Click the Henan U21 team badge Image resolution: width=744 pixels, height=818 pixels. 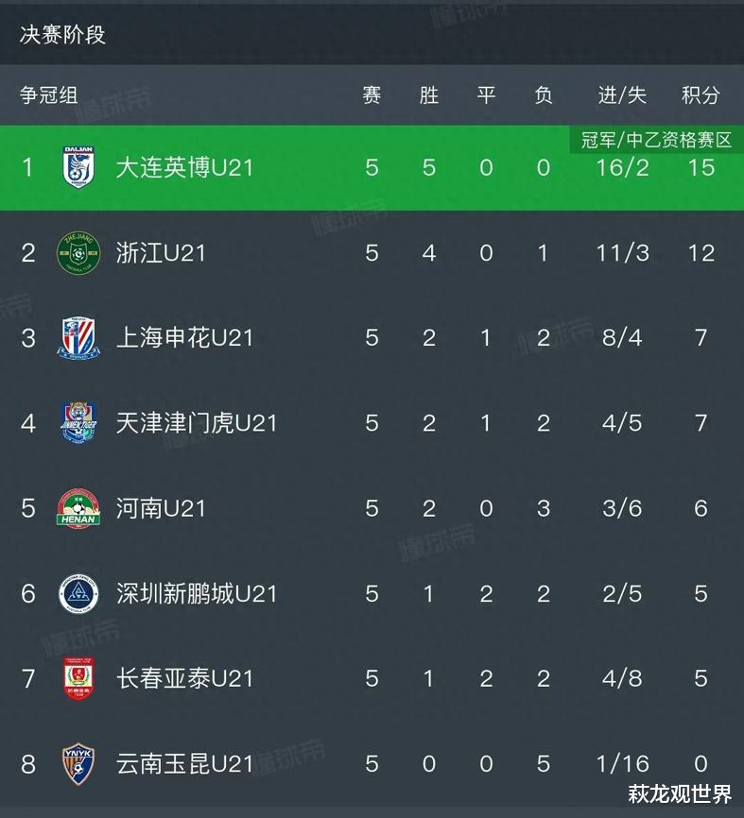tap(77, 507)
